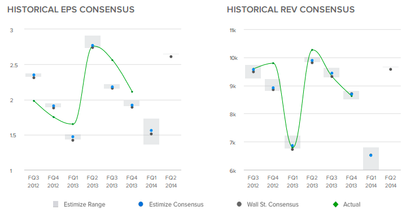Toggle Estimize Consensus blue legend dot

tap(141, 204)
